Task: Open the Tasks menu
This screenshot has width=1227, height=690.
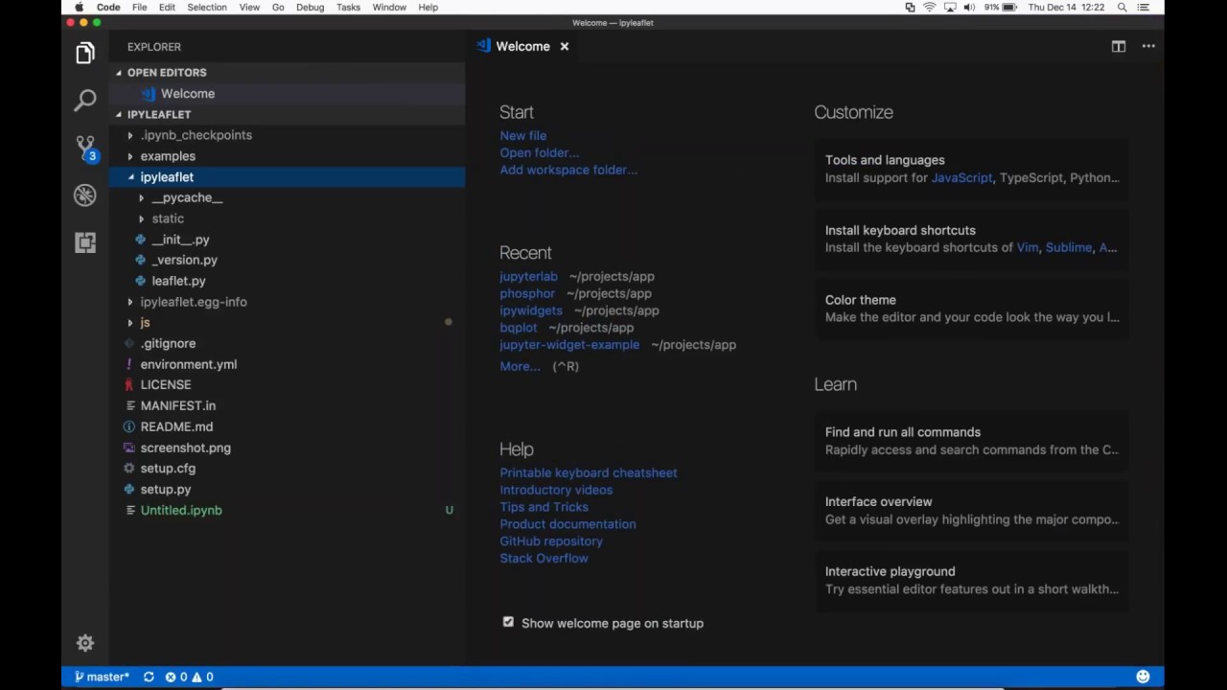Action: 348,7
